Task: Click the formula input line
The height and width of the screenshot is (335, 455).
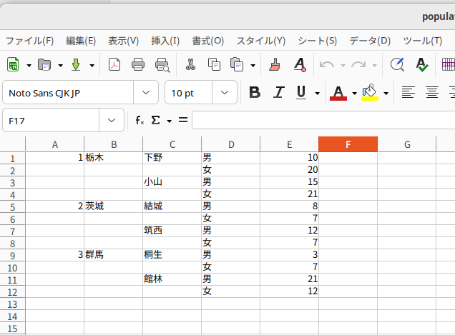Action: [323, 120]
